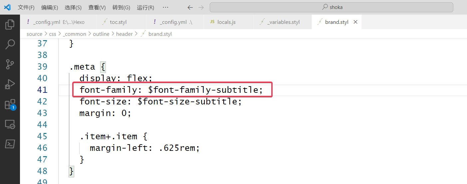
Task: Switch to the locals.js tab
Action: (x=226, y=22)
